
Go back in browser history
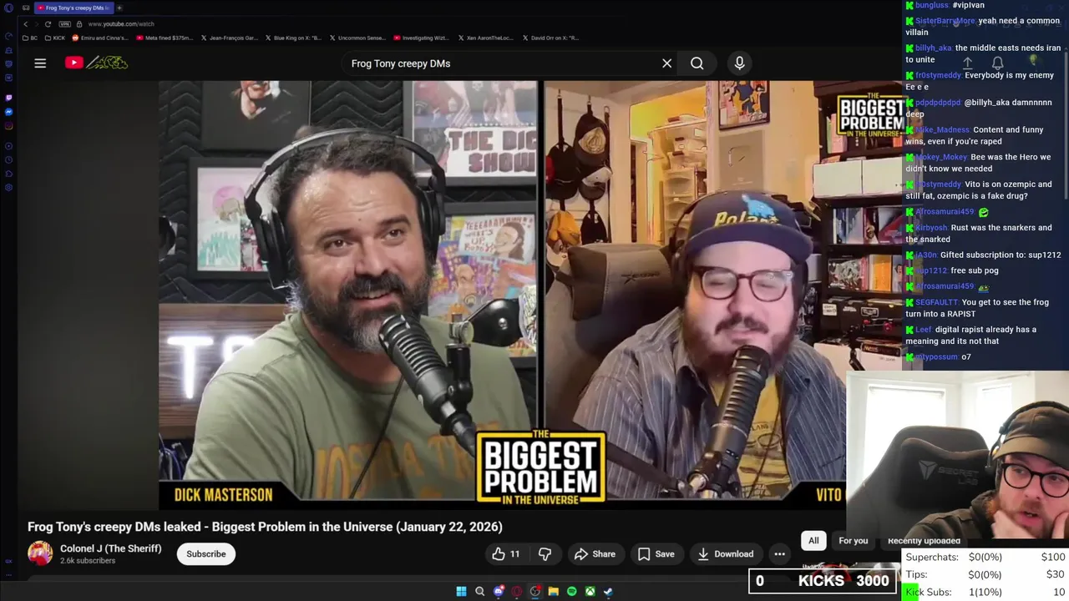[25, 23]
